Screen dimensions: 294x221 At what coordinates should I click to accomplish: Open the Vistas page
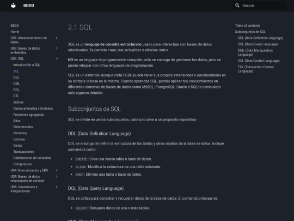[x=18, y=146]
